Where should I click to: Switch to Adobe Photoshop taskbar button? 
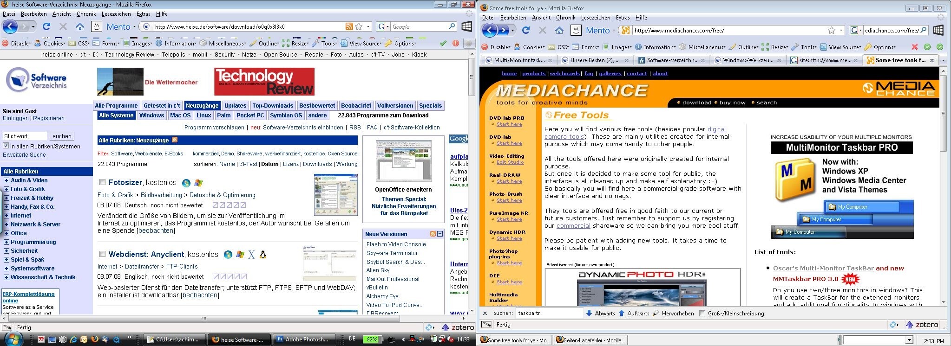tap(303, 340)
